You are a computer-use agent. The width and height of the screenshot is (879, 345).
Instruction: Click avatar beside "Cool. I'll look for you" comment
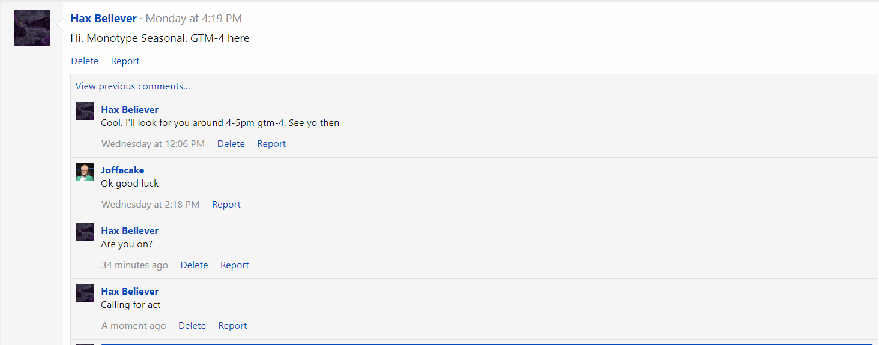[85, 111]
